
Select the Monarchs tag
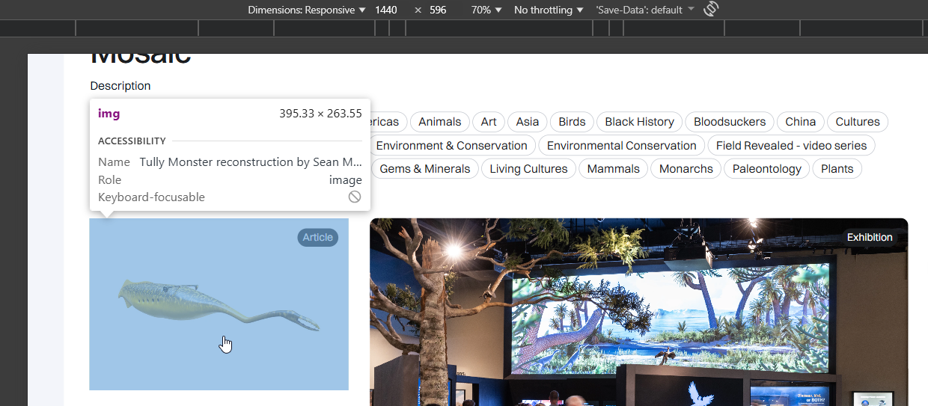[686, 169]
